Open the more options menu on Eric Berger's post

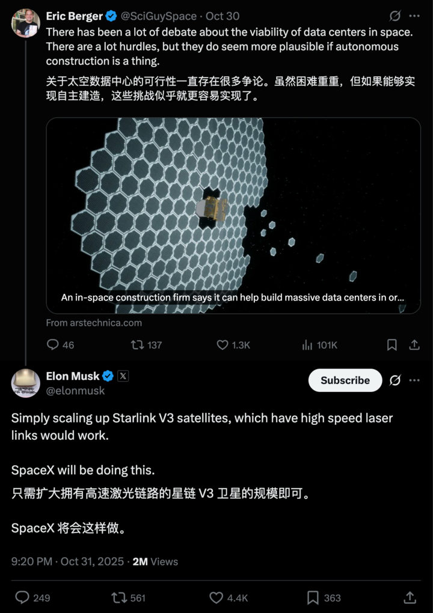point(414,16)
